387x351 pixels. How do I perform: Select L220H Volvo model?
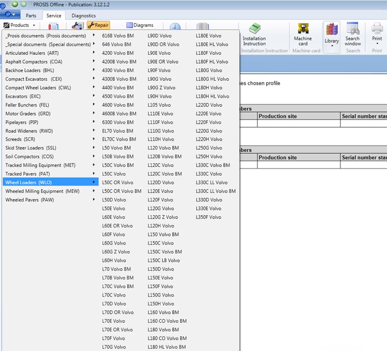(209, 139)
